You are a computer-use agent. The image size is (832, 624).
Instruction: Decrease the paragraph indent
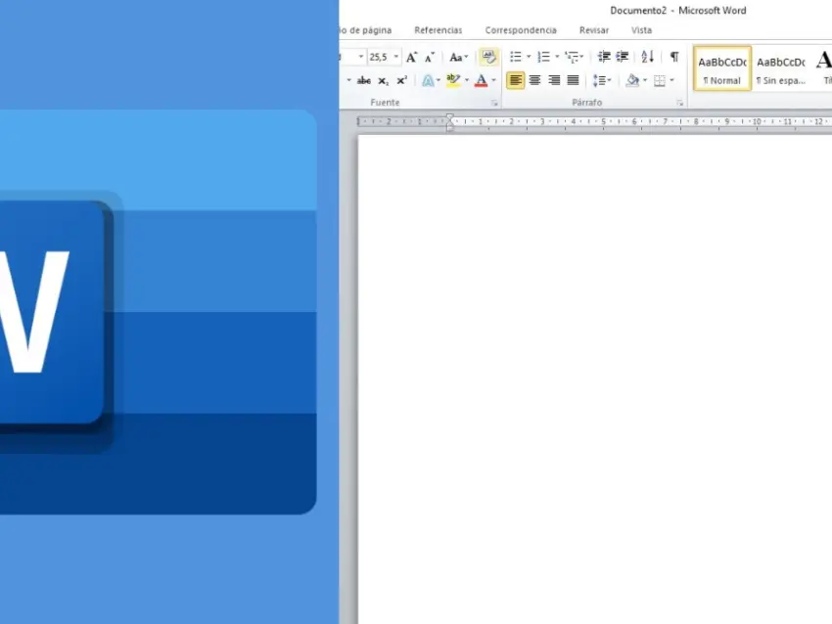pyautogui.click(x=604, y=58)
